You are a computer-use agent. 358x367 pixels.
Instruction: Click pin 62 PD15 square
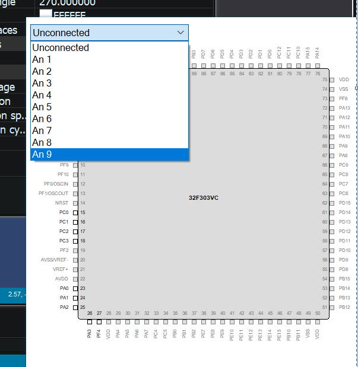point(332,203)
